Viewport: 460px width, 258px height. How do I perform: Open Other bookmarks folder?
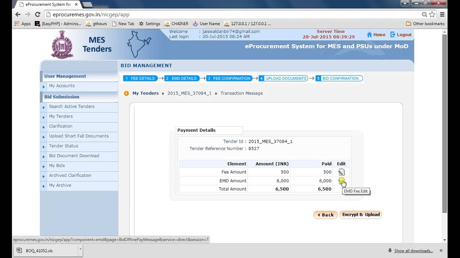(x=425, y=24)
